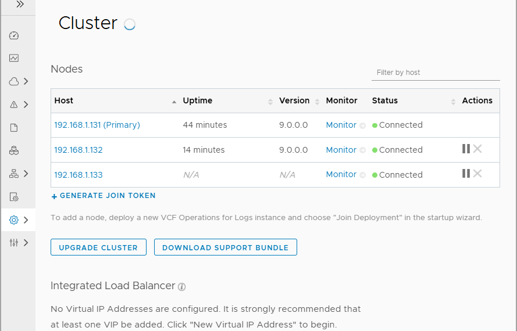The width and height of the screenshot is (517, 331).
Task: Click the Generate Join Token link
Action: tap(104, 196)
